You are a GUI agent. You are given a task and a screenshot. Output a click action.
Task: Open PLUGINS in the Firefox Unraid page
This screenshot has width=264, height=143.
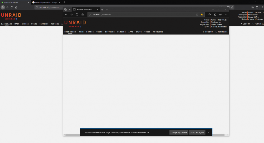click(x=55, y=24)
